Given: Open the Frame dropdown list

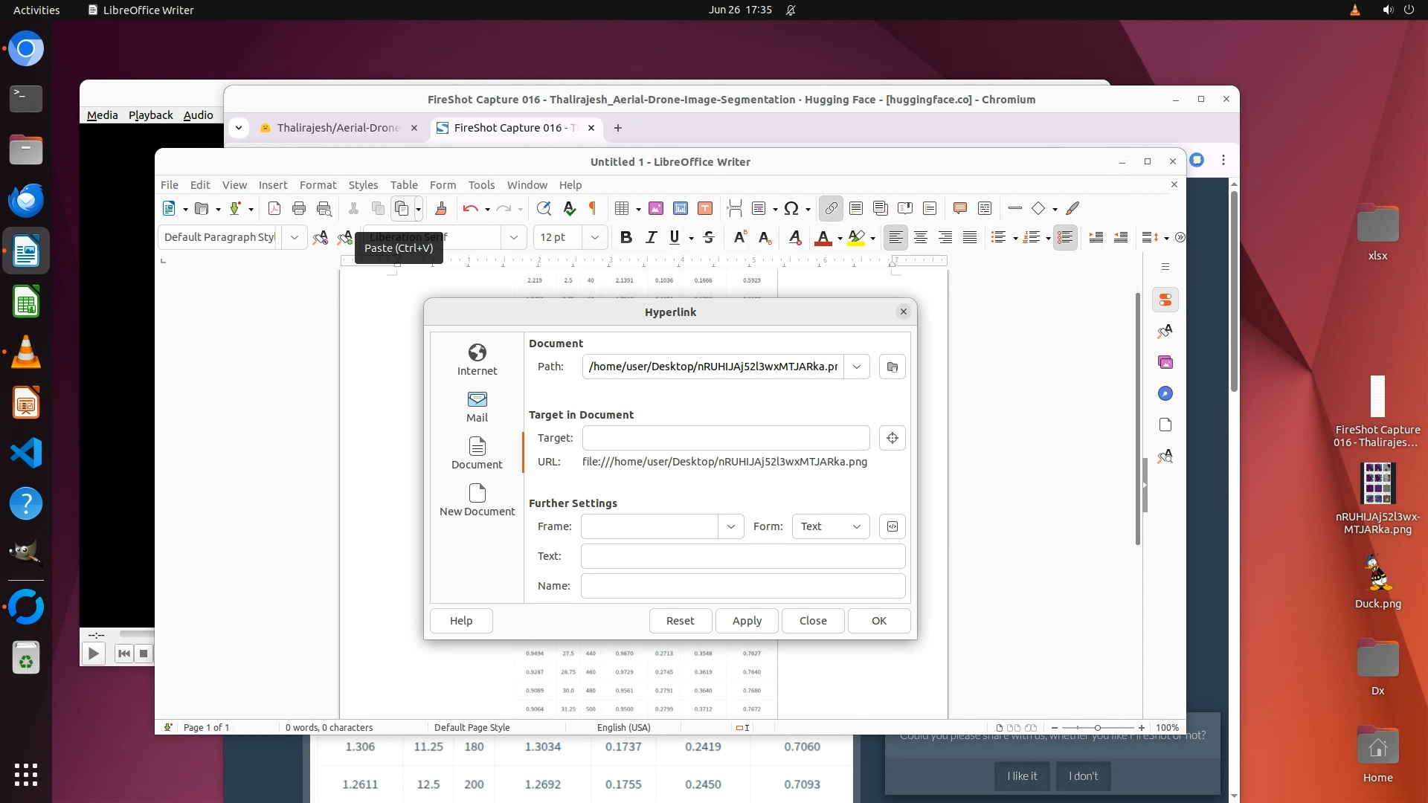Looking at the screenshot, I should [730, 526].
